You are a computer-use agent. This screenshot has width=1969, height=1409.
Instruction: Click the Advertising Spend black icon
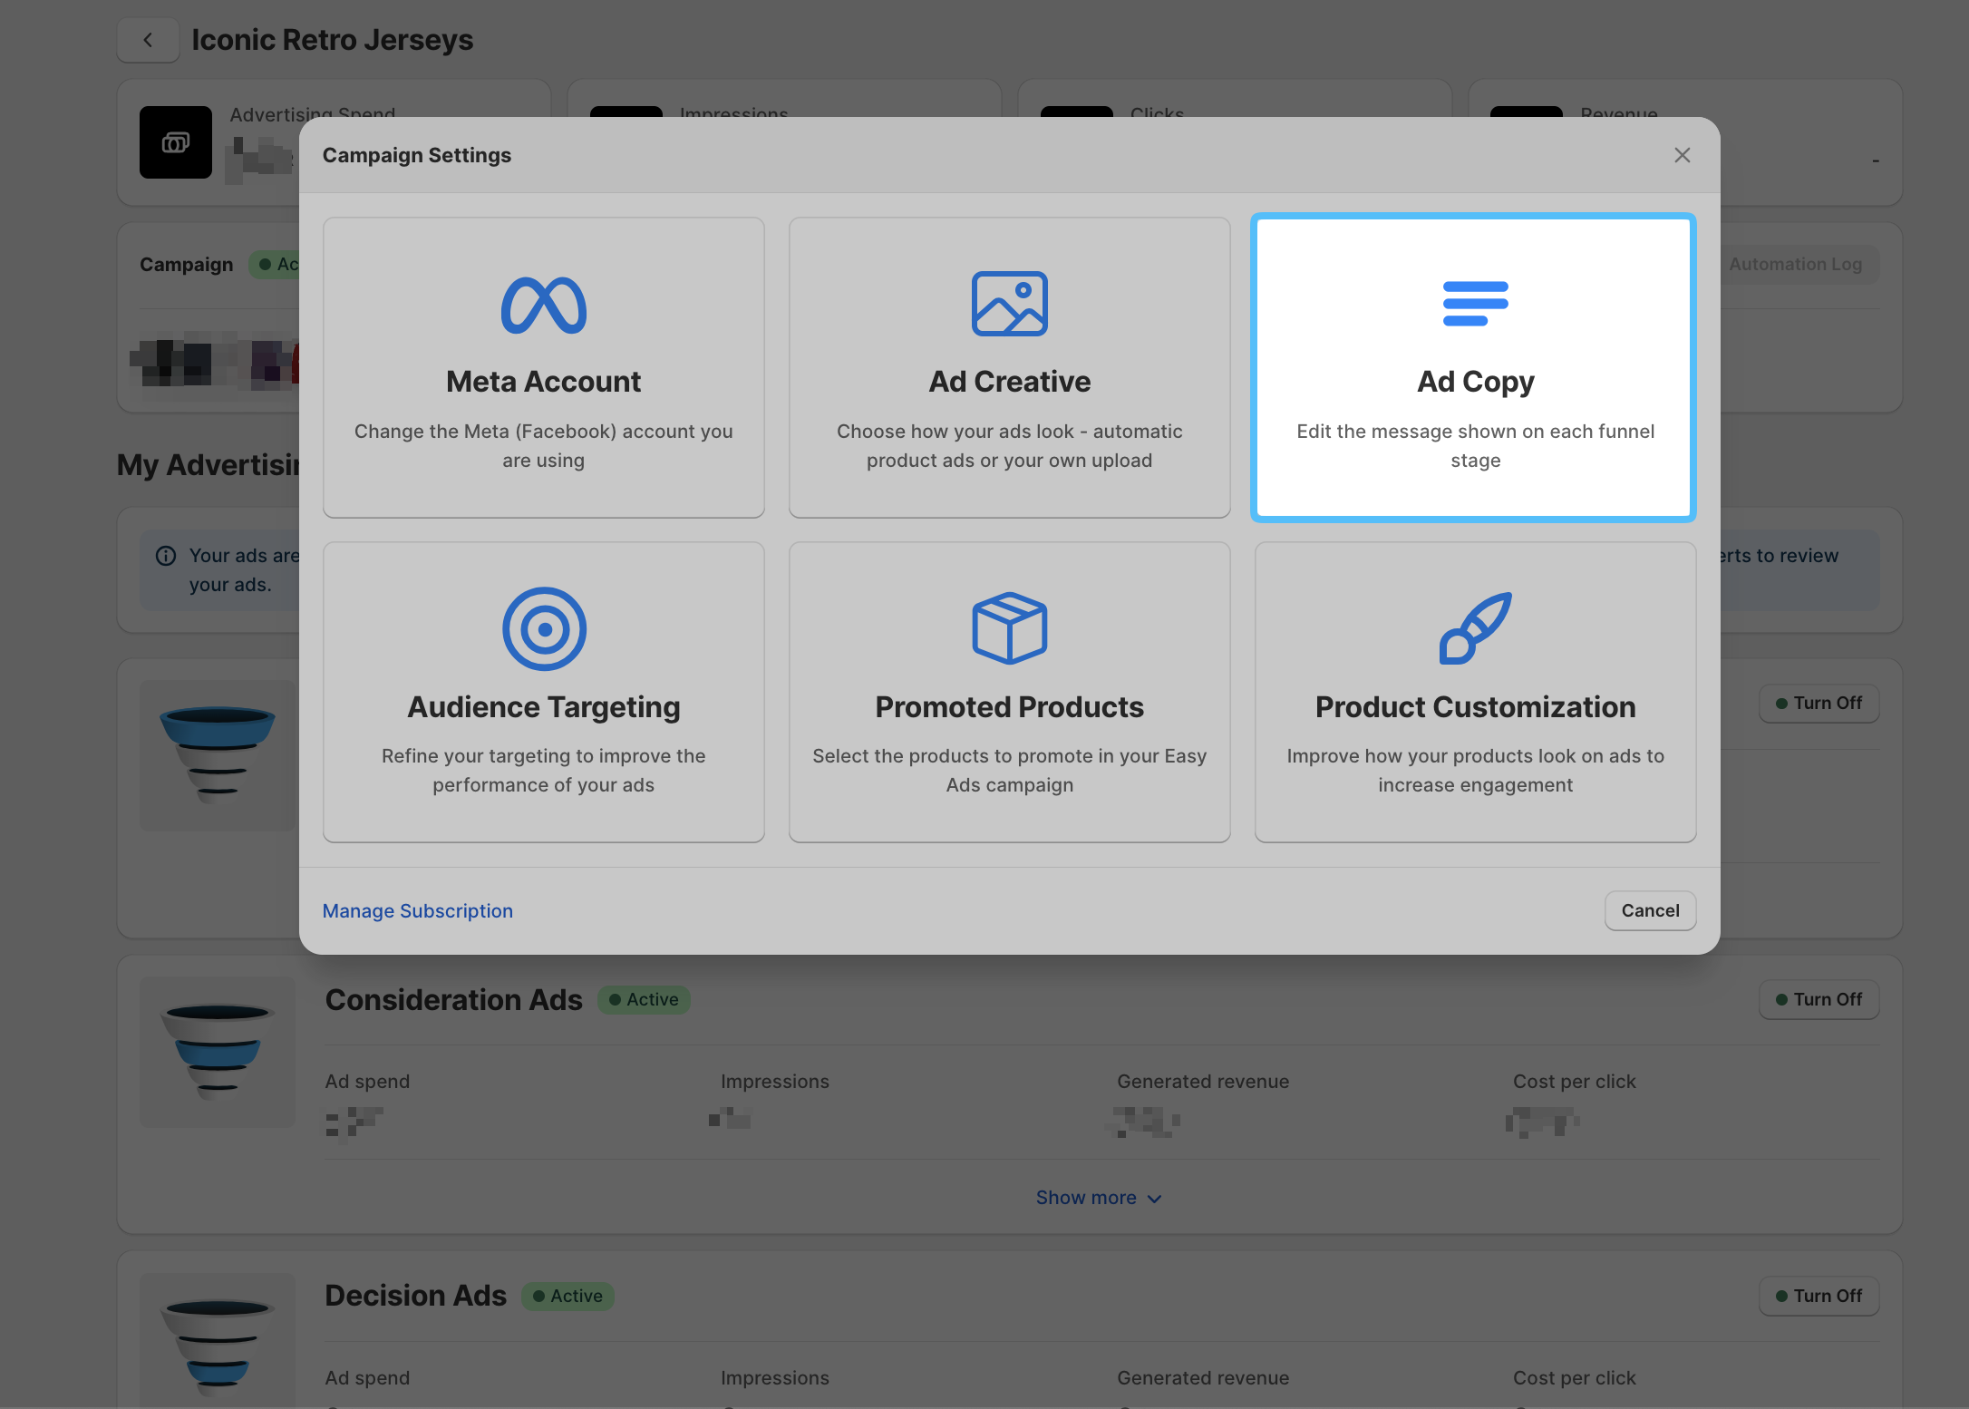click(176, 142)
